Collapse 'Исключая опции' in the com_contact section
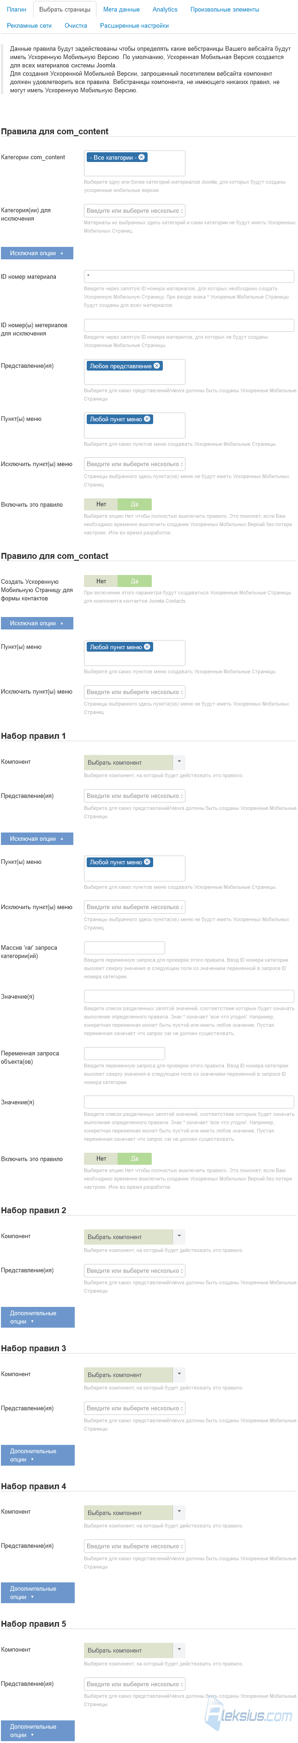The width and height of the screenshot is (298, 1743). pos(36,623)
